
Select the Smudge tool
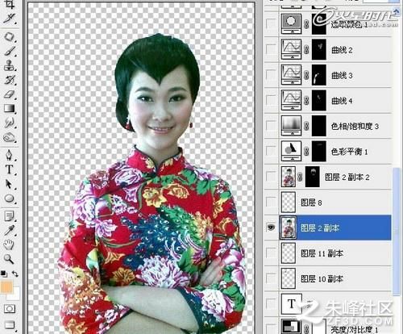[x=10, y=123]
